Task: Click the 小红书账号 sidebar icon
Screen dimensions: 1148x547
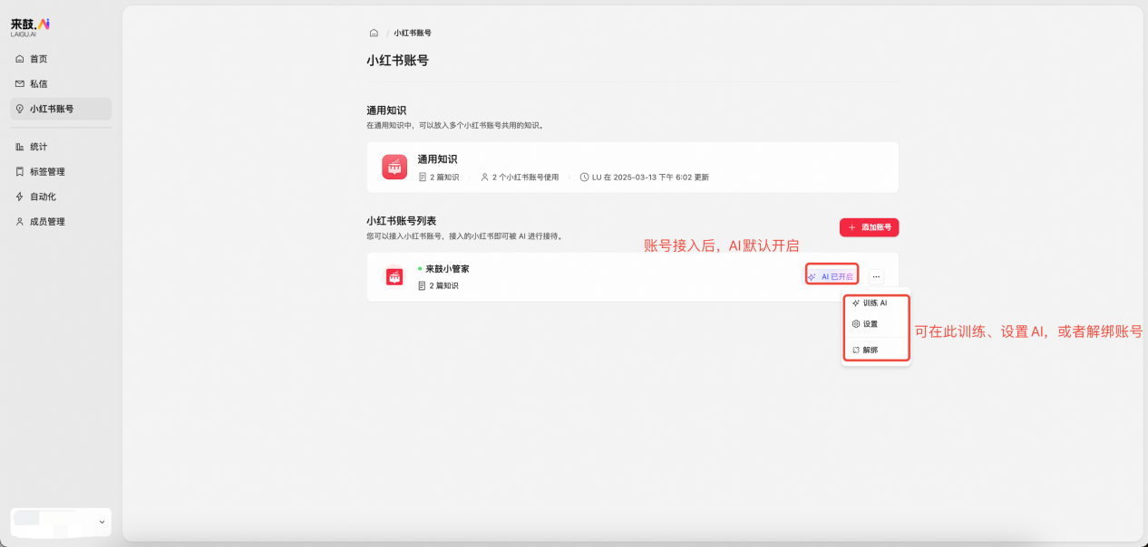Action: 20,108
